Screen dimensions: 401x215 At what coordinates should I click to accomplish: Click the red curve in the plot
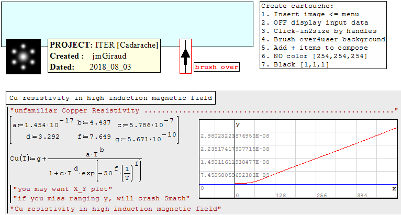(317, 159)
